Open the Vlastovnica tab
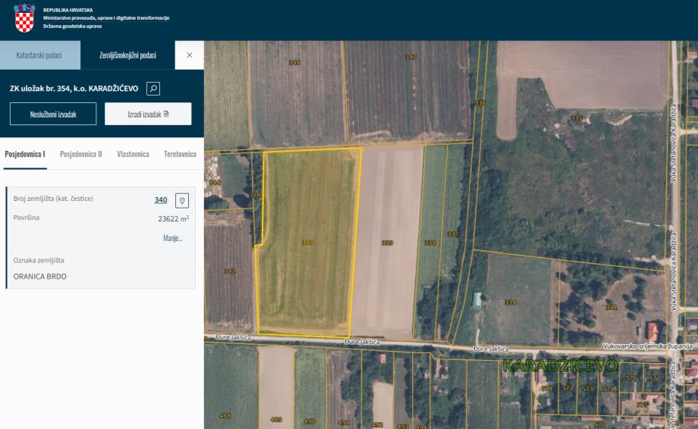Image resolution: width=698 pixels, height=429 pixels. click(133, 155)
